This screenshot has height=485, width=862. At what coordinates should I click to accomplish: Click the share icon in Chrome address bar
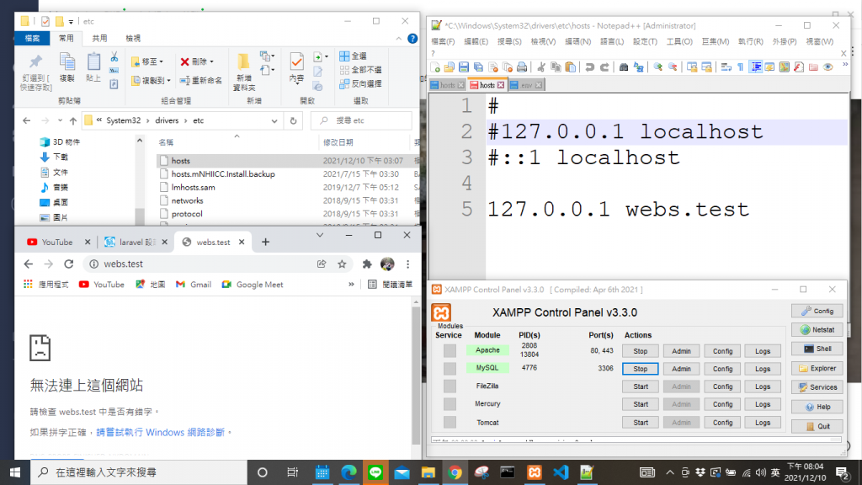[322, 264]
